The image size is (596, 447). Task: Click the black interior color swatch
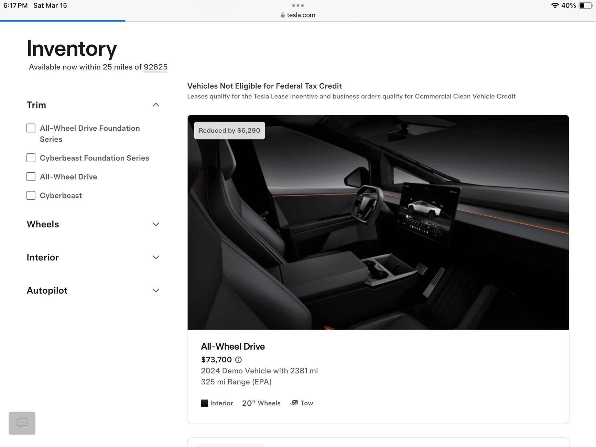204,403
